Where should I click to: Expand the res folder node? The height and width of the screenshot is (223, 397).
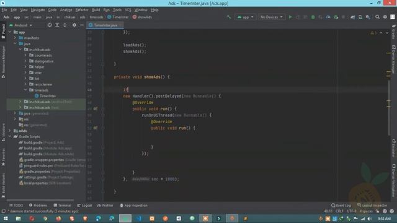click(15, 119)
